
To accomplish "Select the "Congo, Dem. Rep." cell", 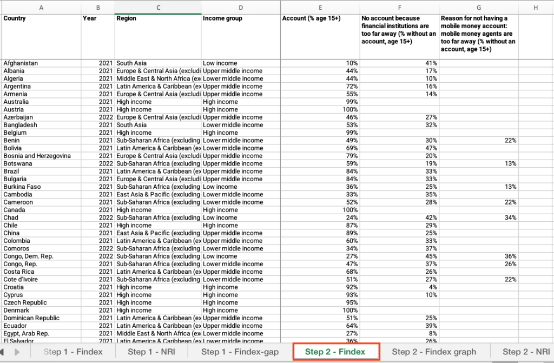I will coord(41,256).
